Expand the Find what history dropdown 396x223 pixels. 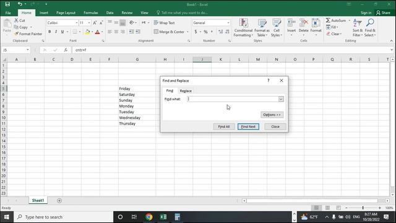pyautogui.click(x=281, y=99)
